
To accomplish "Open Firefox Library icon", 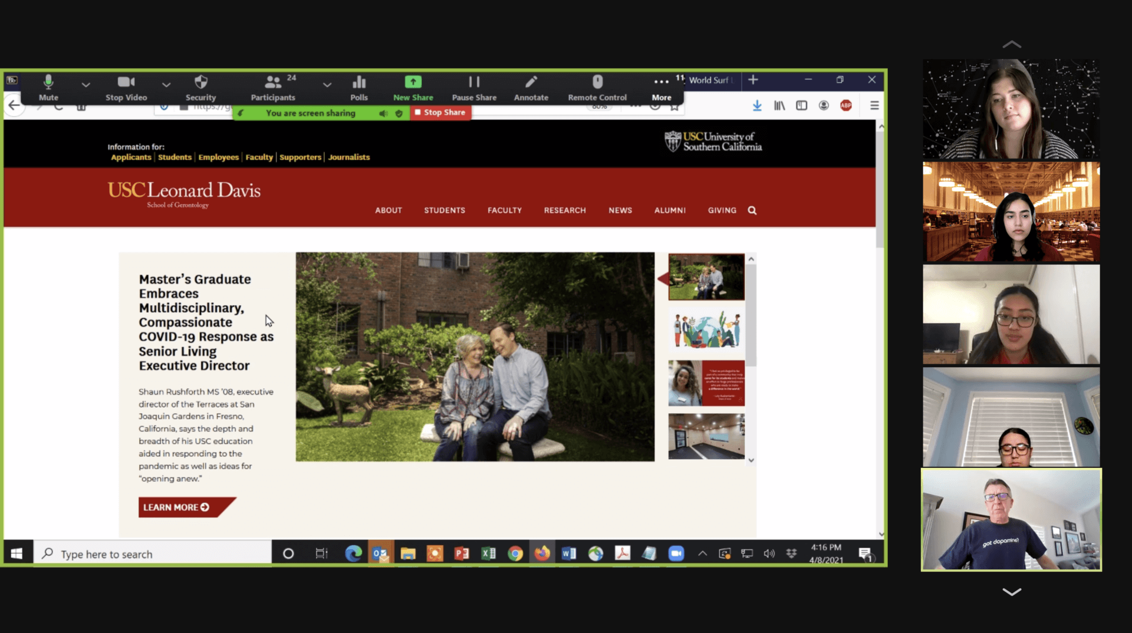I will point(779,105).
